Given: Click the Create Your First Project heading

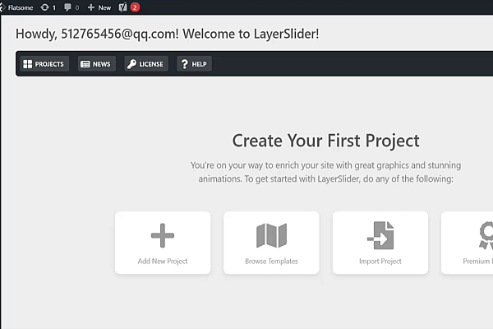Looking at the screenshot, I should (x=325, y=141).
